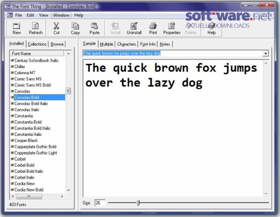Click the font size slider handle
The image size is (280, 217).
(138, 203)
